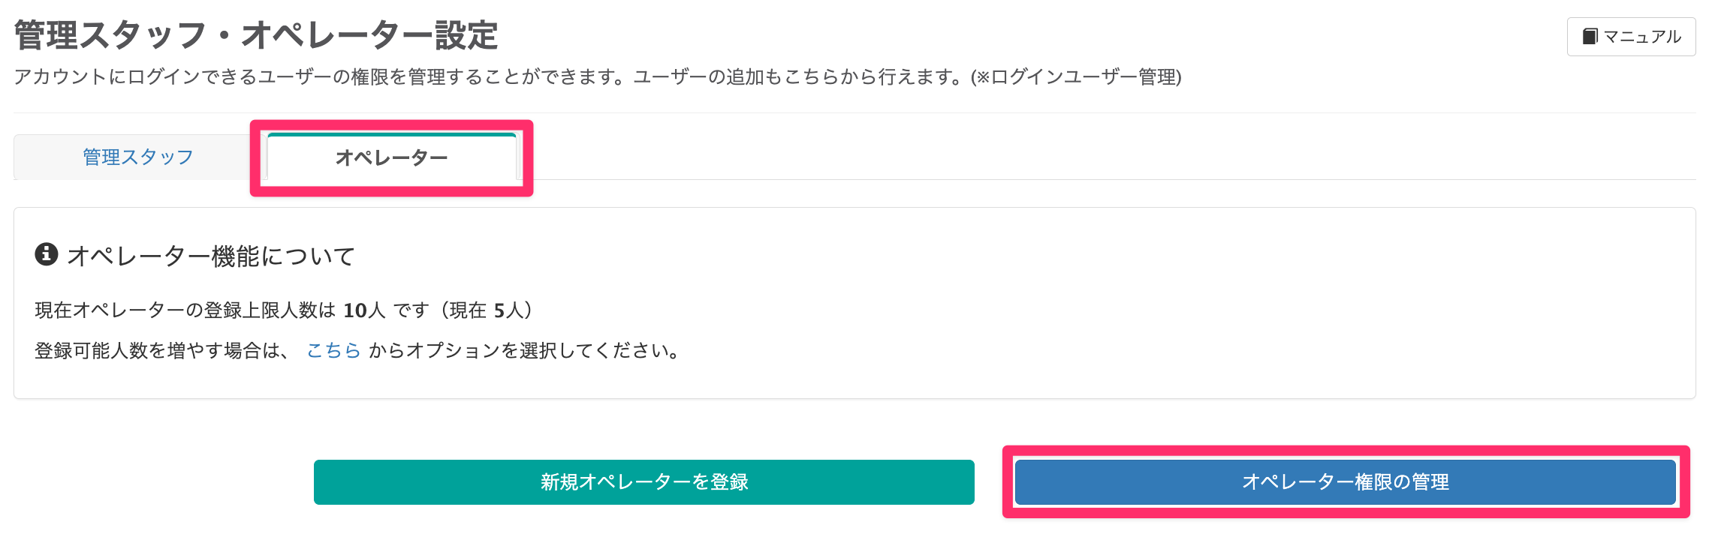Switch to the 管理スタッフ tab
This screenshot has width=1715, height=540.
(x=138, y=157)
